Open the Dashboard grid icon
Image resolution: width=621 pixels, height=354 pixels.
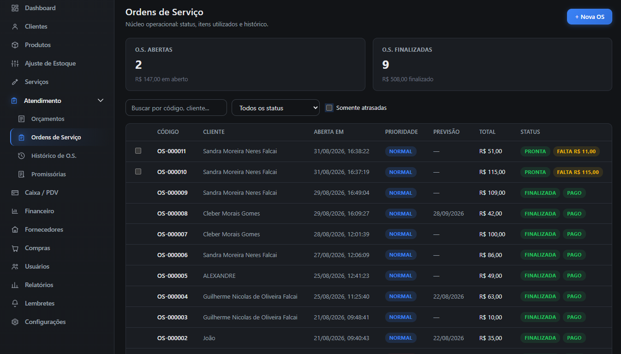tap(15, 8)
